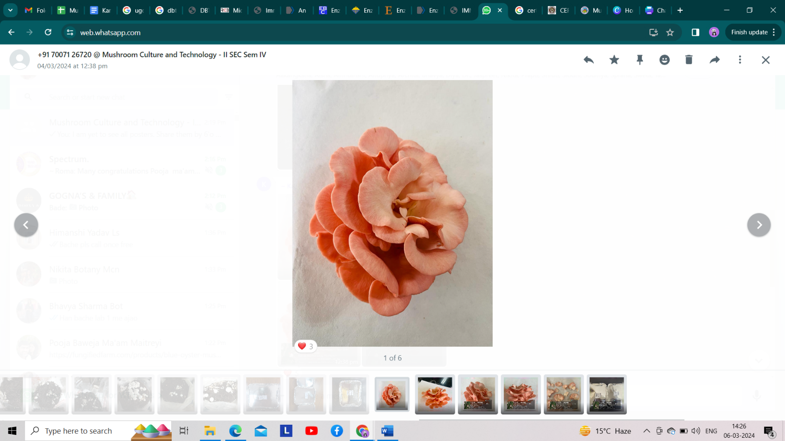Click the ENG language indicator
The width and height of the screenshot is (785, 441).
(x=711, y=431)
